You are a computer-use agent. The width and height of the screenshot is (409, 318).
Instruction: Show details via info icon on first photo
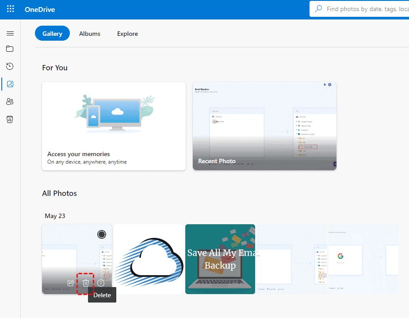pos(101,283)
